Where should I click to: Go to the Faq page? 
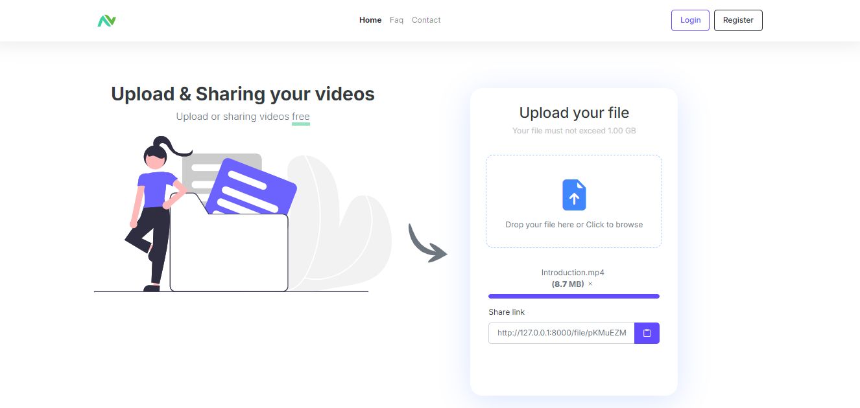396,20
